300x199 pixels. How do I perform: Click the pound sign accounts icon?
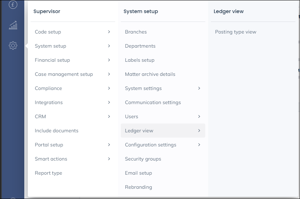(x=13, y=5)
